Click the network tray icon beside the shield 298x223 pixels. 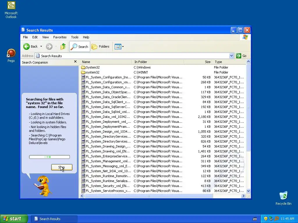271,219
